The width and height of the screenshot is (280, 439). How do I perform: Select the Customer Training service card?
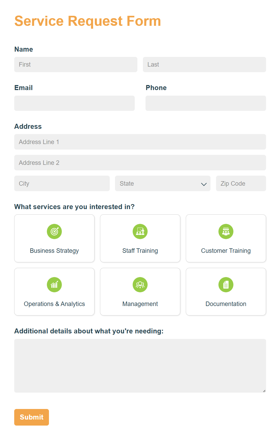point(226,238)
